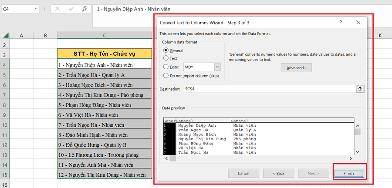Click cell 6 - Vũ Việt Hà - Nhân viên
Image resolution: width=392 pixels, height=188 pixels.
[x=105, y=114]
